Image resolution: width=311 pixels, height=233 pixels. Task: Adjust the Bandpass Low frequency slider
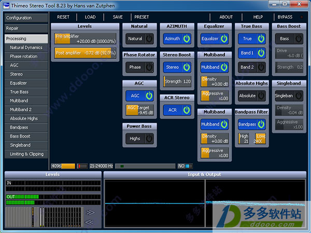pos(260,138)
